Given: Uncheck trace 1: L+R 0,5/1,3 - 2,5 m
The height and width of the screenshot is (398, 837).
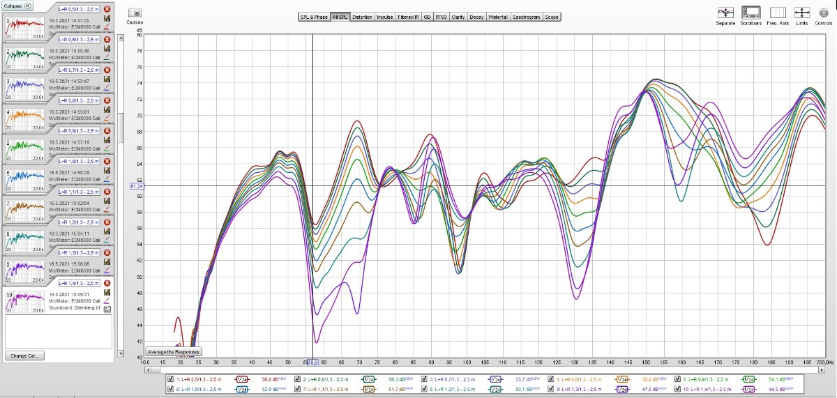Looking at the screenshot, I should click(x=171, y=379).
